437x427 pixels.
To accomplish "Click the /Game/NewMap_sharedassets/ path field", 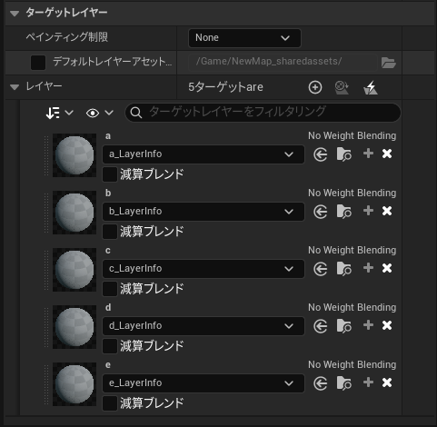I will 283,62.
